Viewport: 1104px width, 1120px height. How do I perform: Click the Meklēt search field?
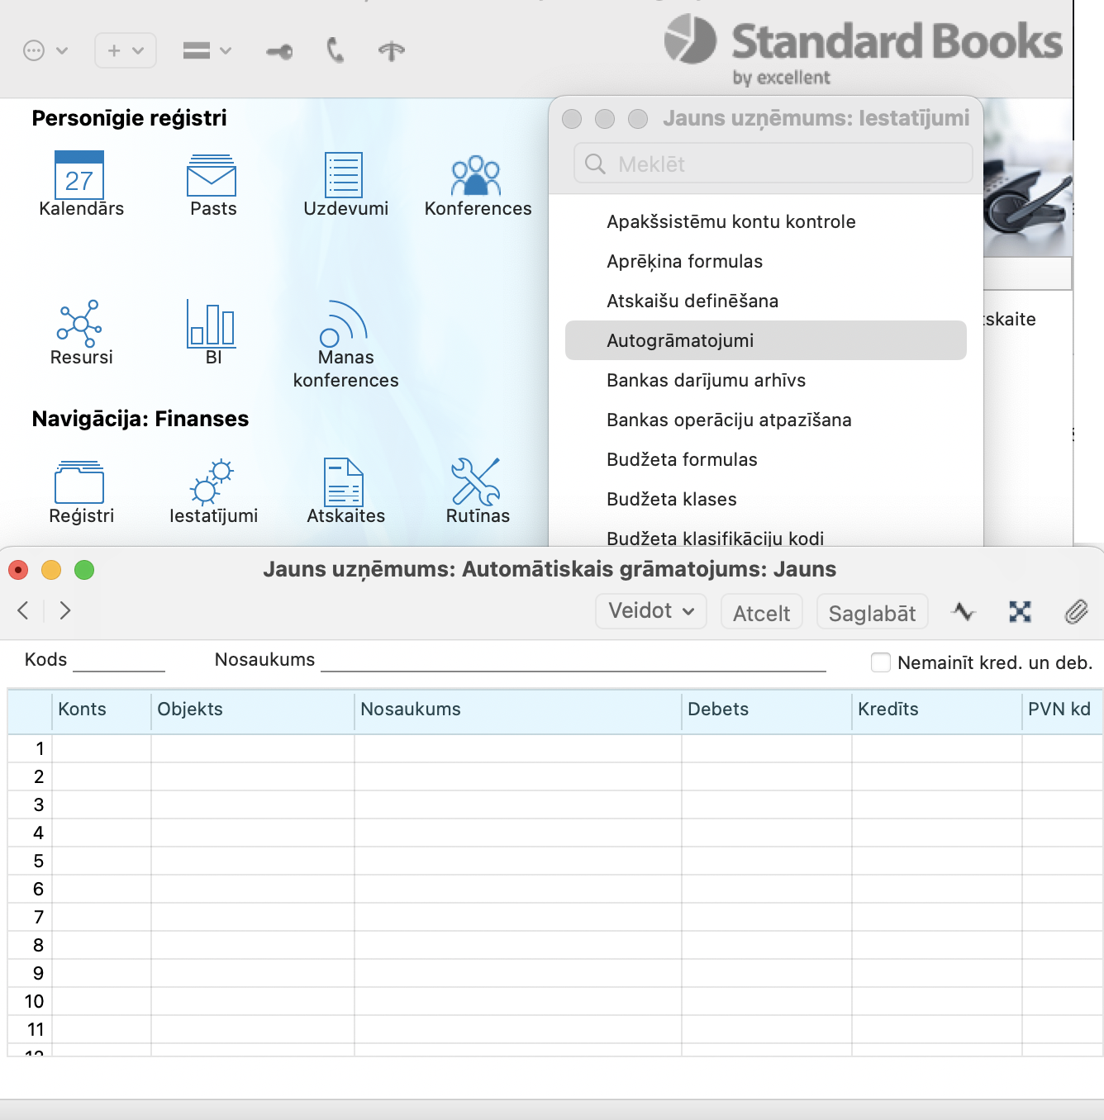(773, 164)
